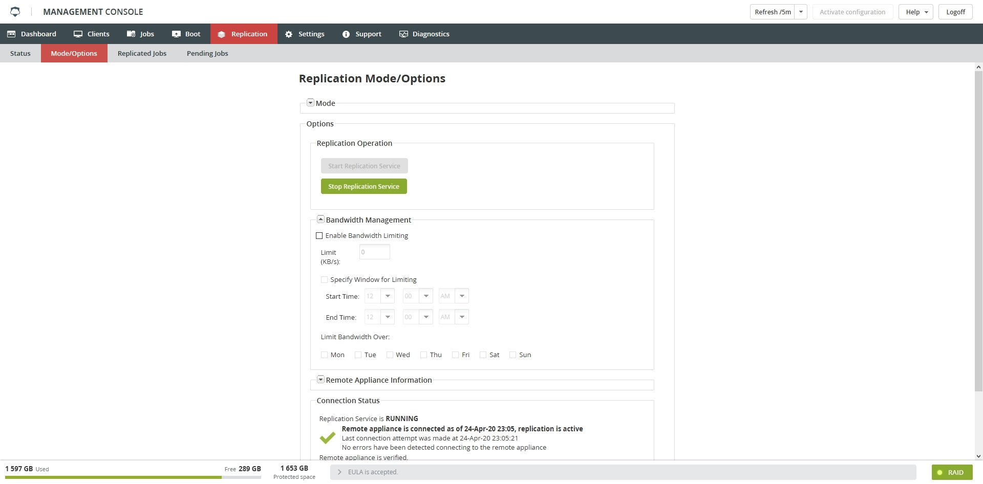
Task: Check the Sun day checkbox
Action: point(513,355)
